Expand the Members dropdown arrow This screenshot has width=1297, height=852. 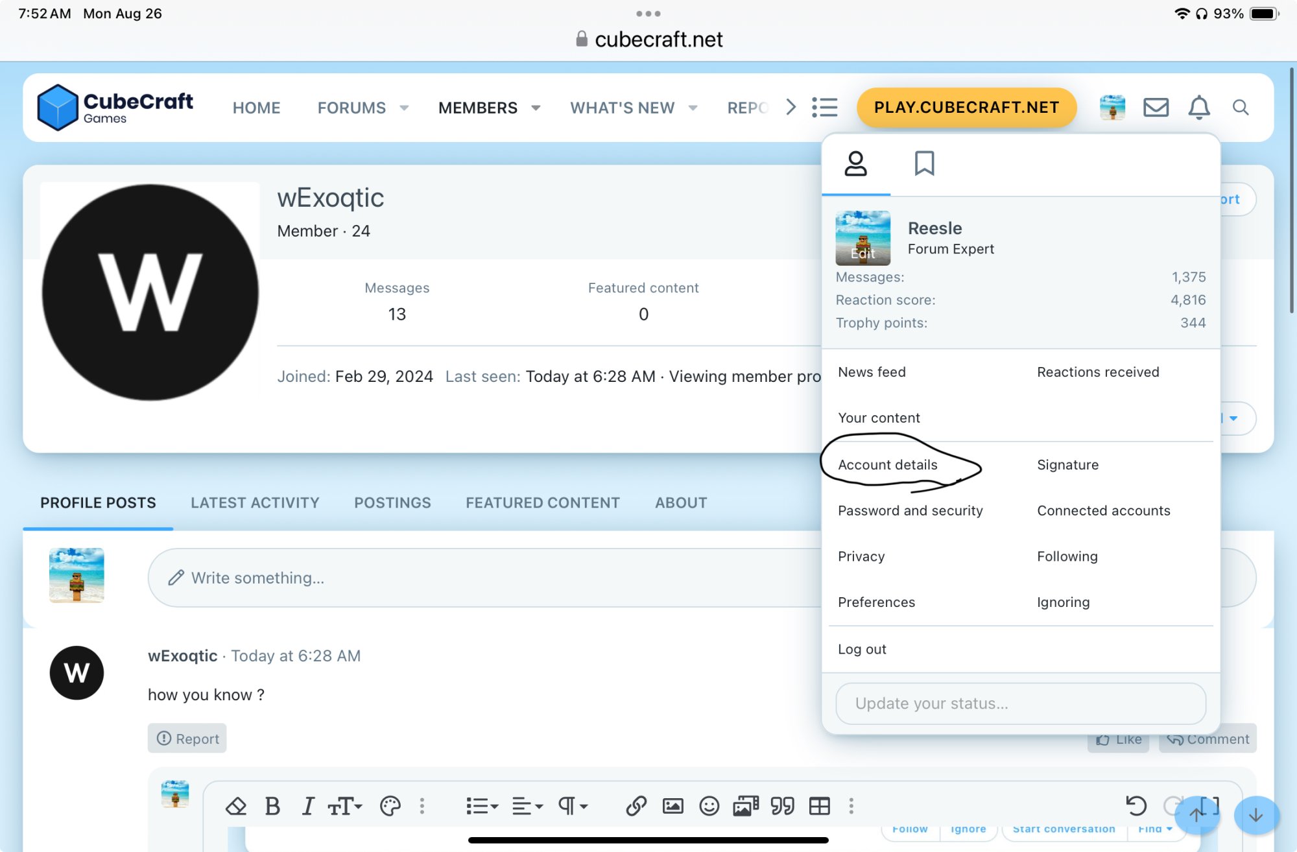pyautogui.click(x=536, y=108)
